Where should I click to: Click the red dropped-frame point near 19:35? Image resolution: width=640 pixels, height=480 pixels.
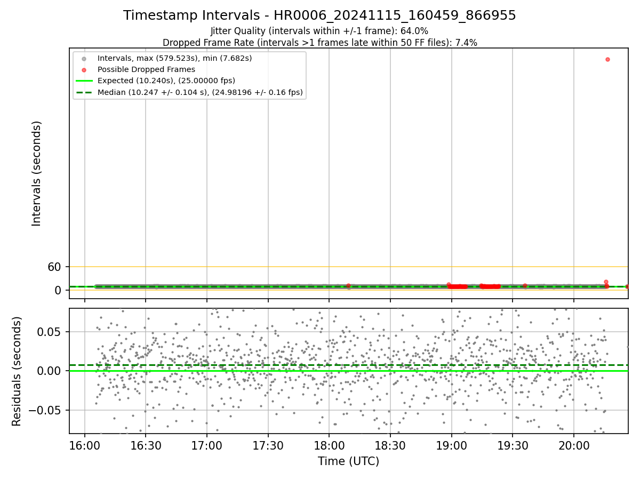click(x=525, y=285)
